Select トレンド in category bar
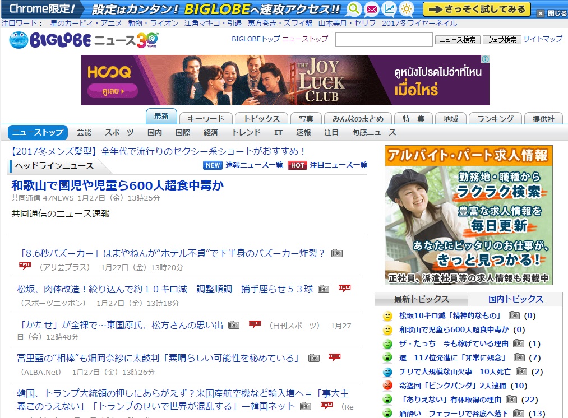The width and height of the screenshot is (568, 418). 246,132
